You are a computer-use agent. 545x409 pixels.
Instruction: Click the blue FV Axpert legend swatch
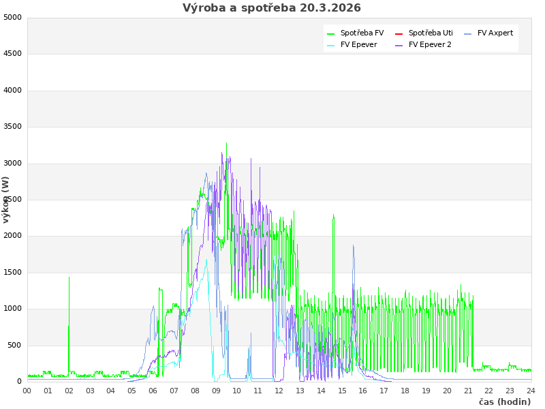468,33
